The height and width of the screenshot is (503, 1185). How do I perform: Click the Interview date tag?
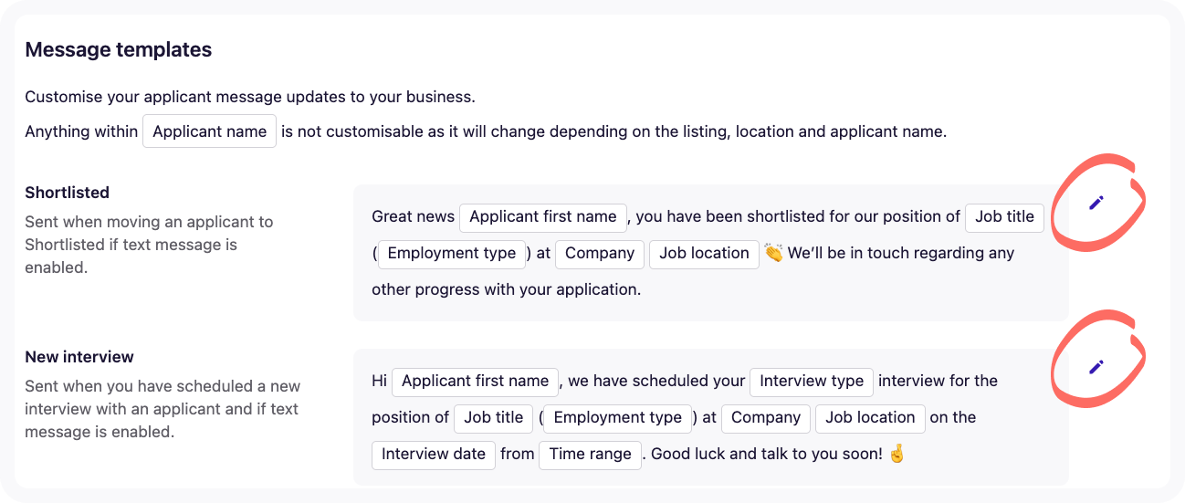pos(434,454)
